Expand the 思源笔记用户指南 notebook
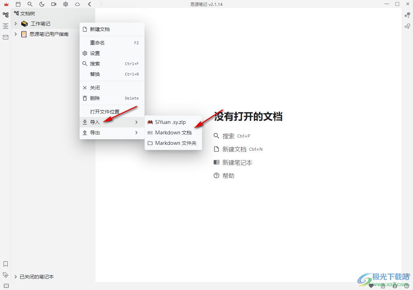Screen dimensions: 413x290 coord(16,34)
